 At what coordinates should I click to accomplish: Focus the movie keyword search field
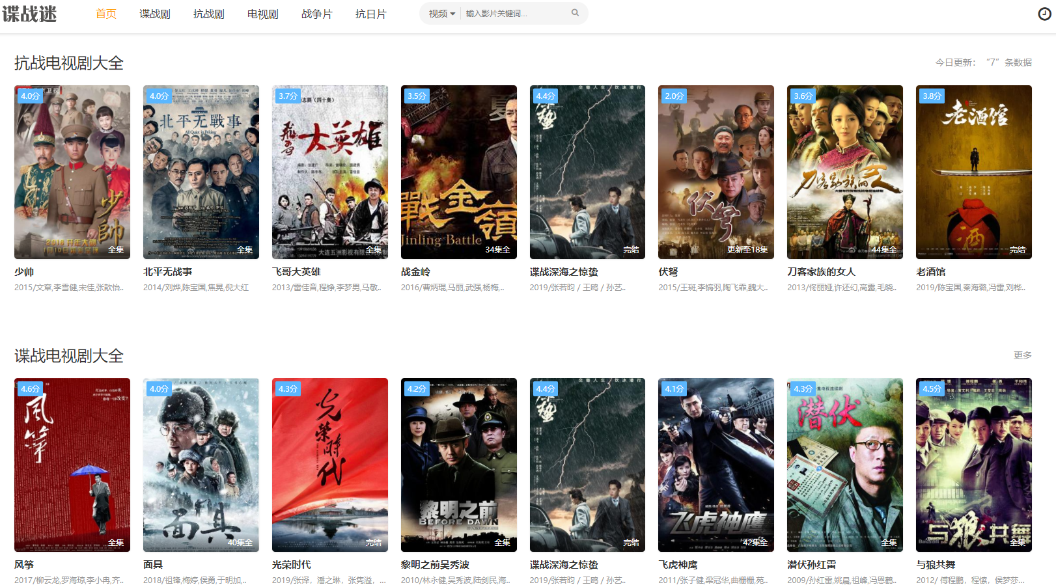(515, 14)
